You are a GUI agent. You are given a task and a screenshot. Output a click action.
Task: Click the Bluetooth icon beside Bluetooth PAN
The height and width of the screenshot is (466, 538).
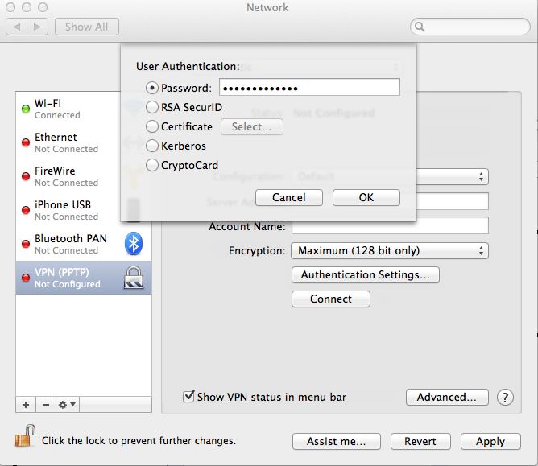(134, 244)
